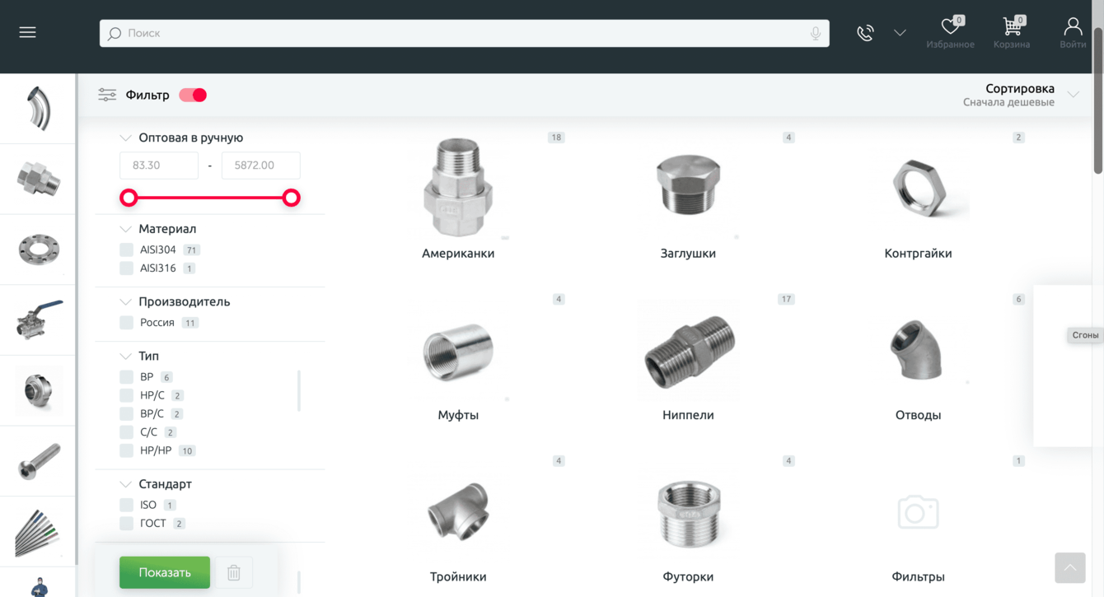Click the phone call icon

click(x=865, y=33)
